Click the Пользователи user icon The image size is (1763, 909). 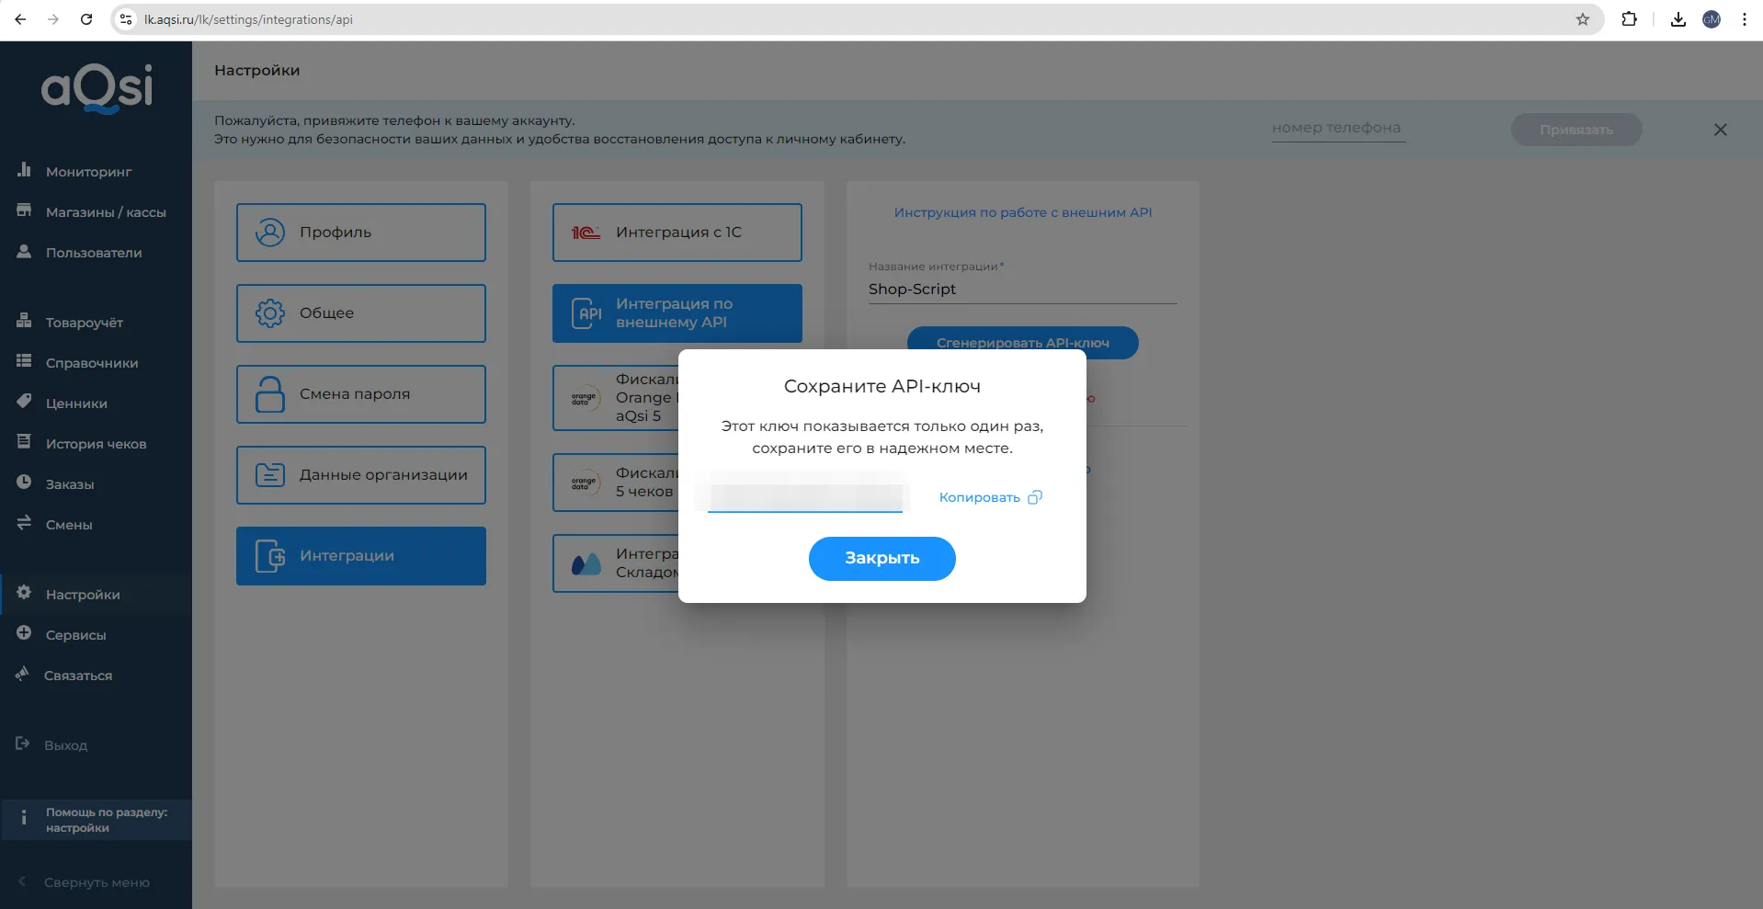[24, 252]
